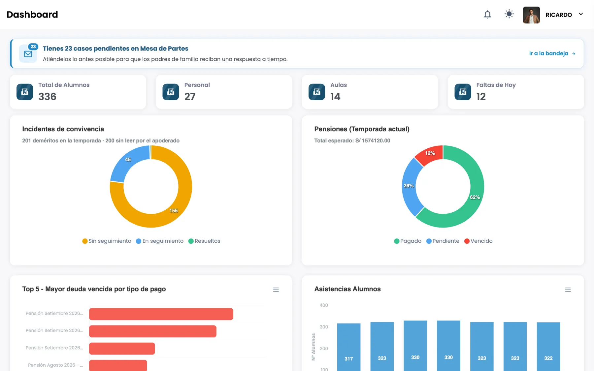
Task: Click the 'Faltas de Hoy' value 12
Action: [481, 97]
